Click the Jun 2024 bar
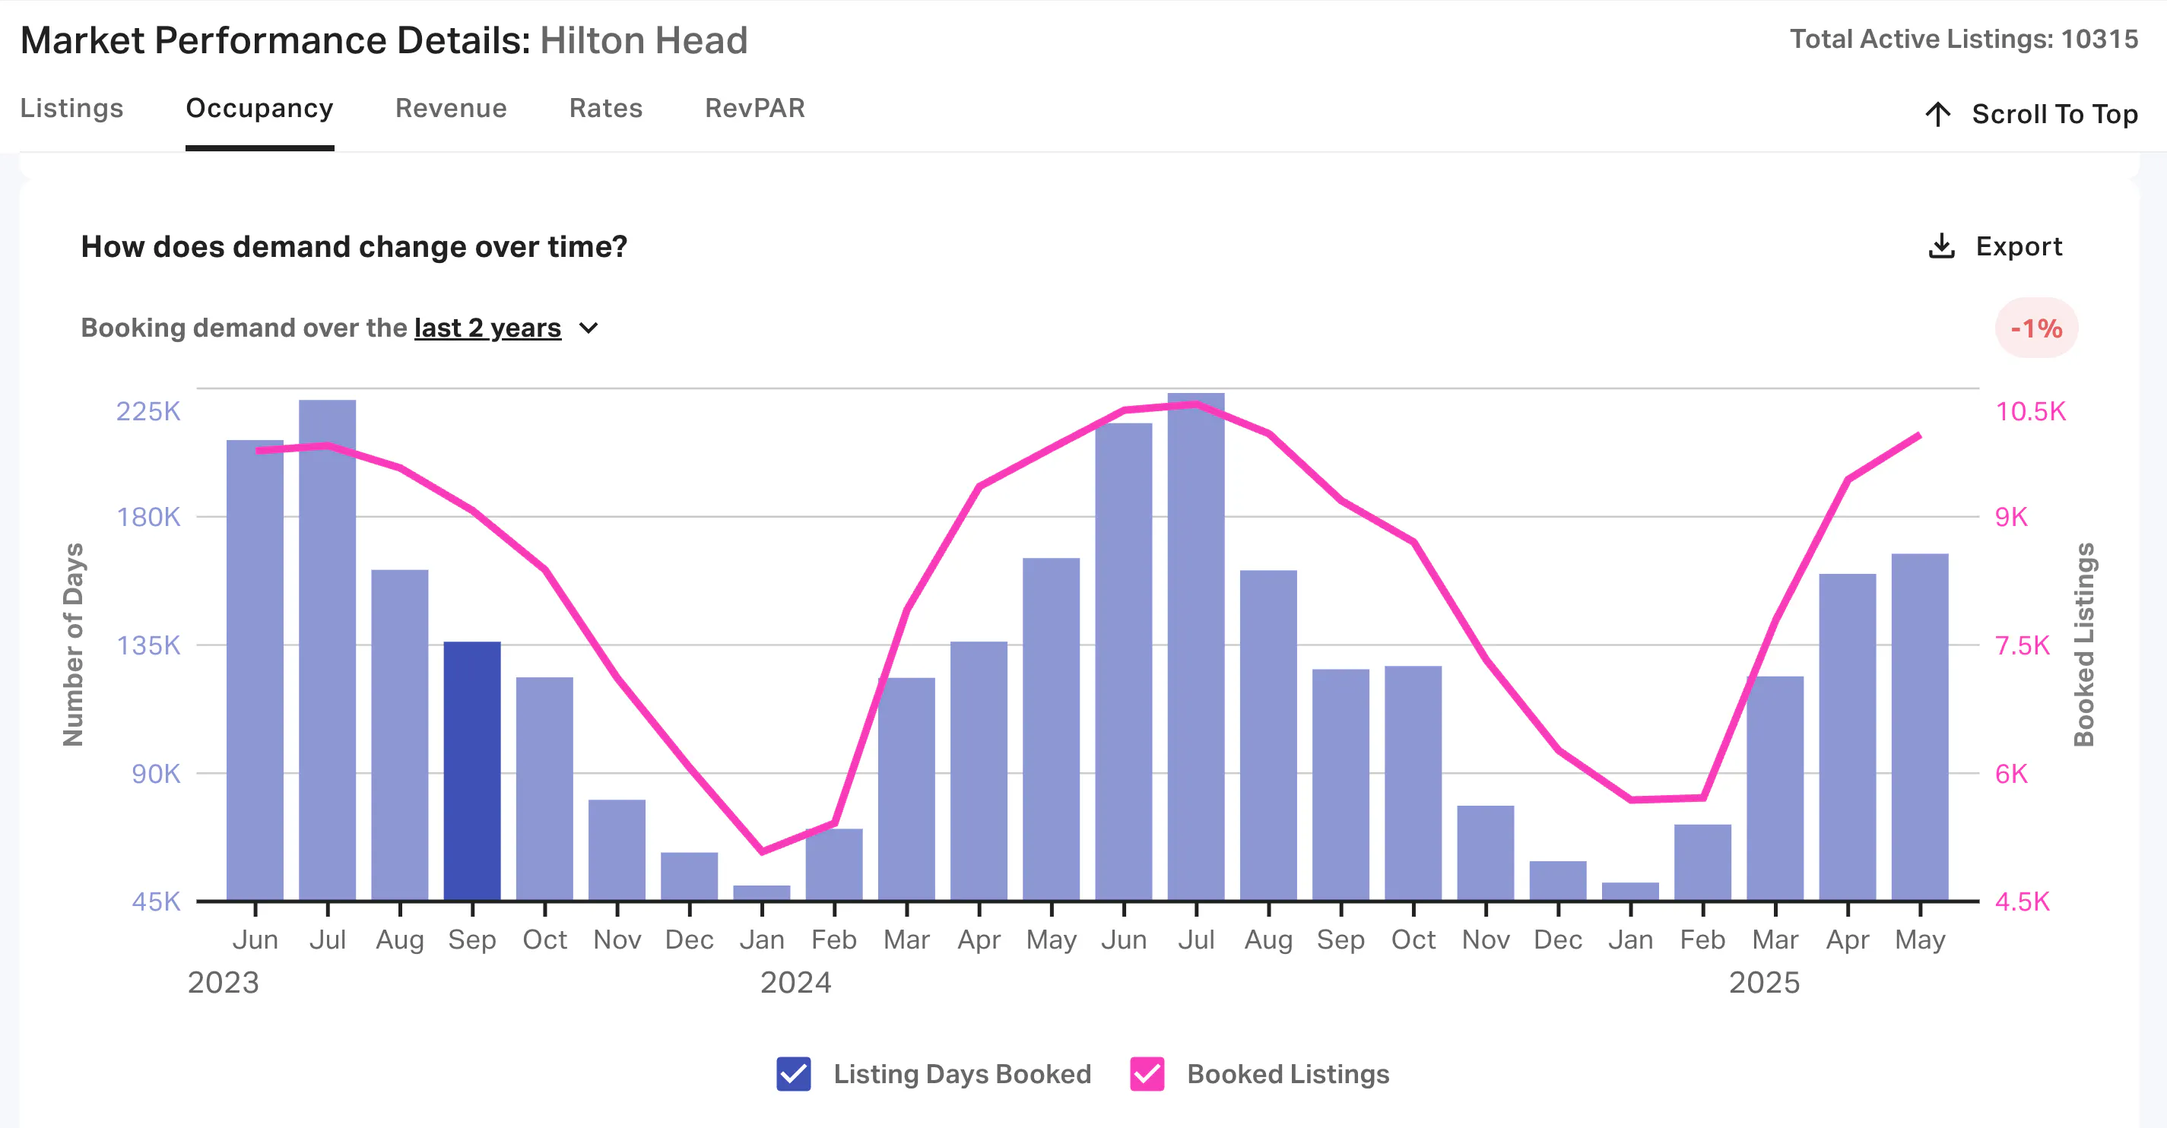Viewport: 2167px width, 1128px height. (x=1123, y=662)
